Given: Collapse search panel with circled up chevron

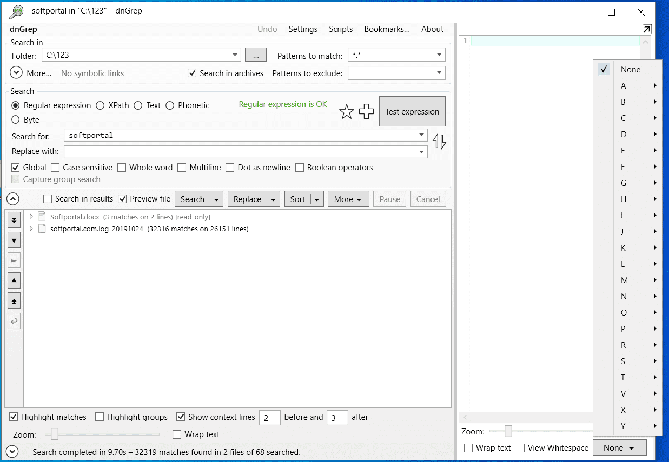Looking at the screenshot, I should (13, 199).
